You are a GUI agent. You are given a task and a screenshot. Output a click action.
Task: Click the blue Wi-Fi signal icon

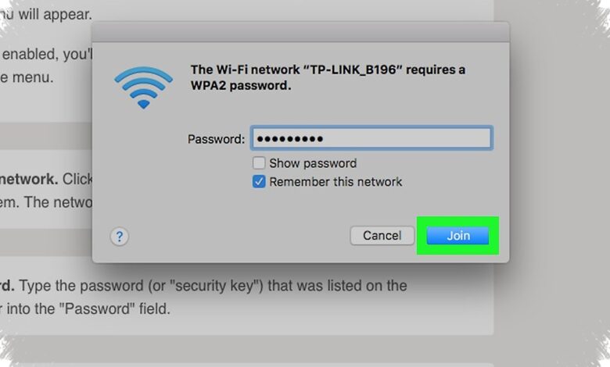pos(144,87)
